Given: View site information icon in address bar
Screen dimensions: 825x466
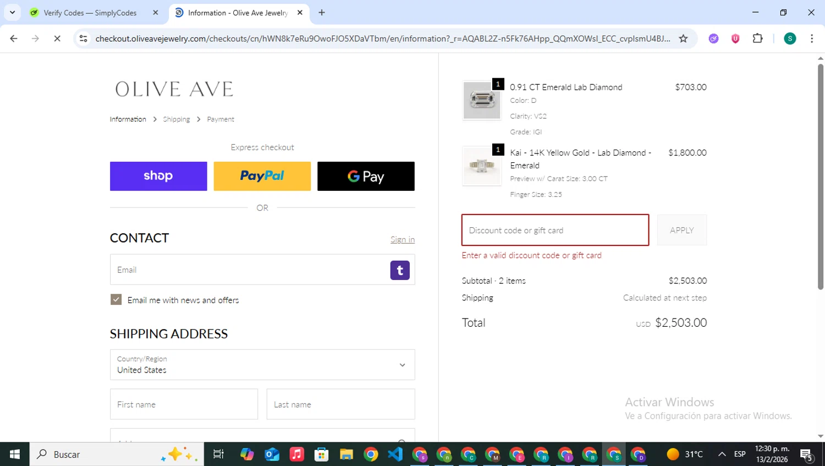Looking at the screenshot, I should point(83,39).
